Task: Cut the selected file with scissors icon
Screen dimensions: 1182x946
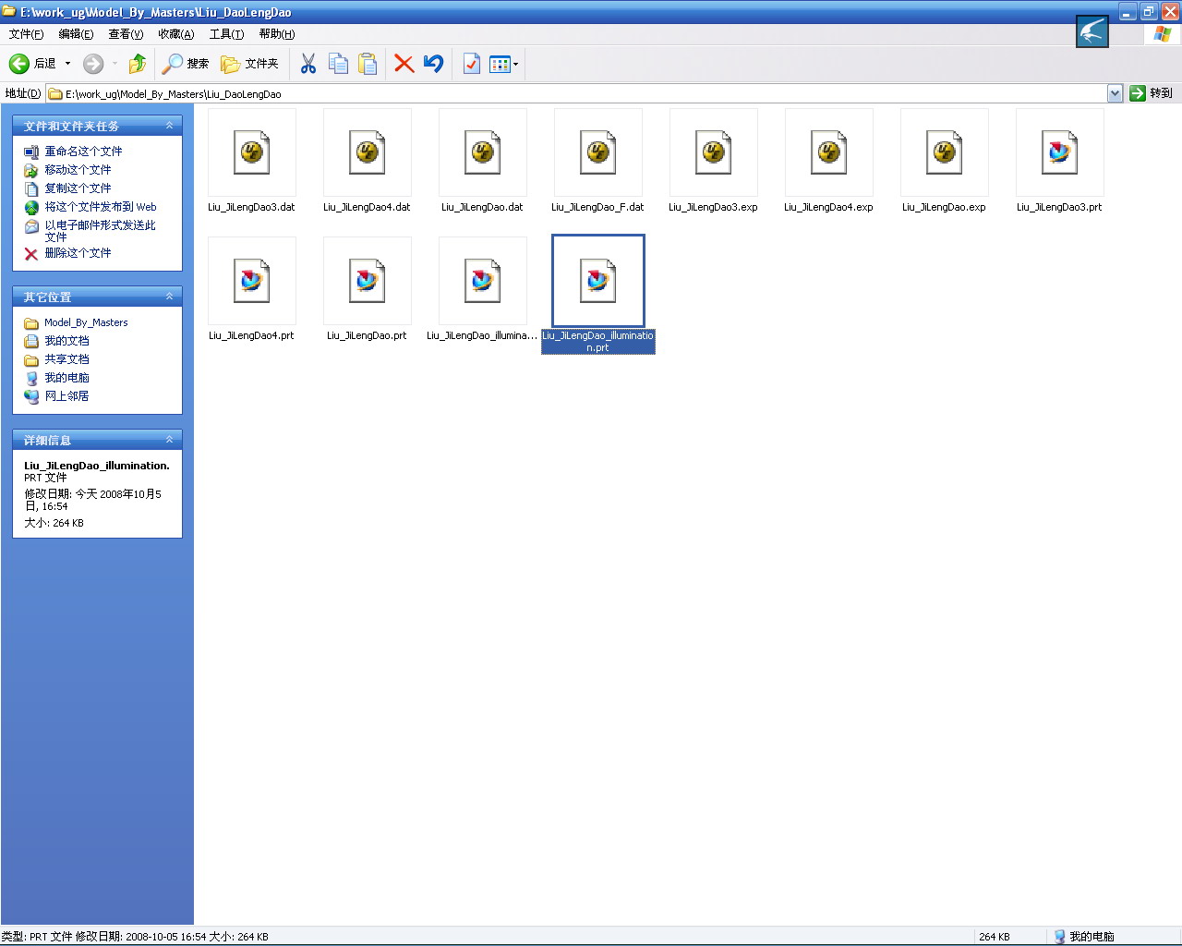Action: click(x=308, y=64)
